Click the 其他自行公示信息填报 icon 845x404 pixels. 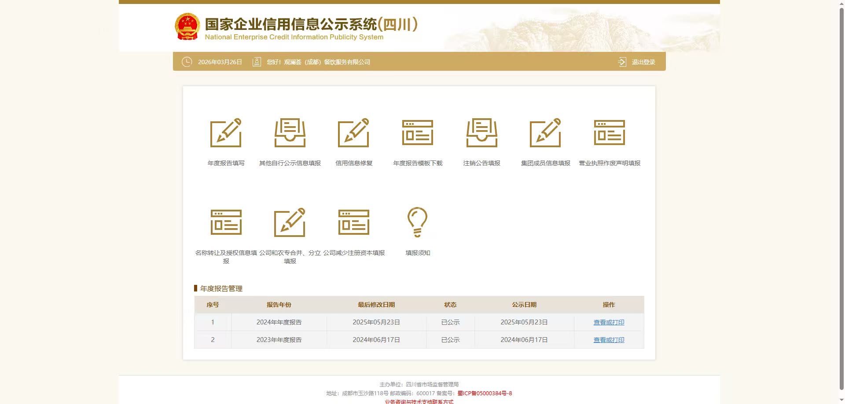[290, 133]
